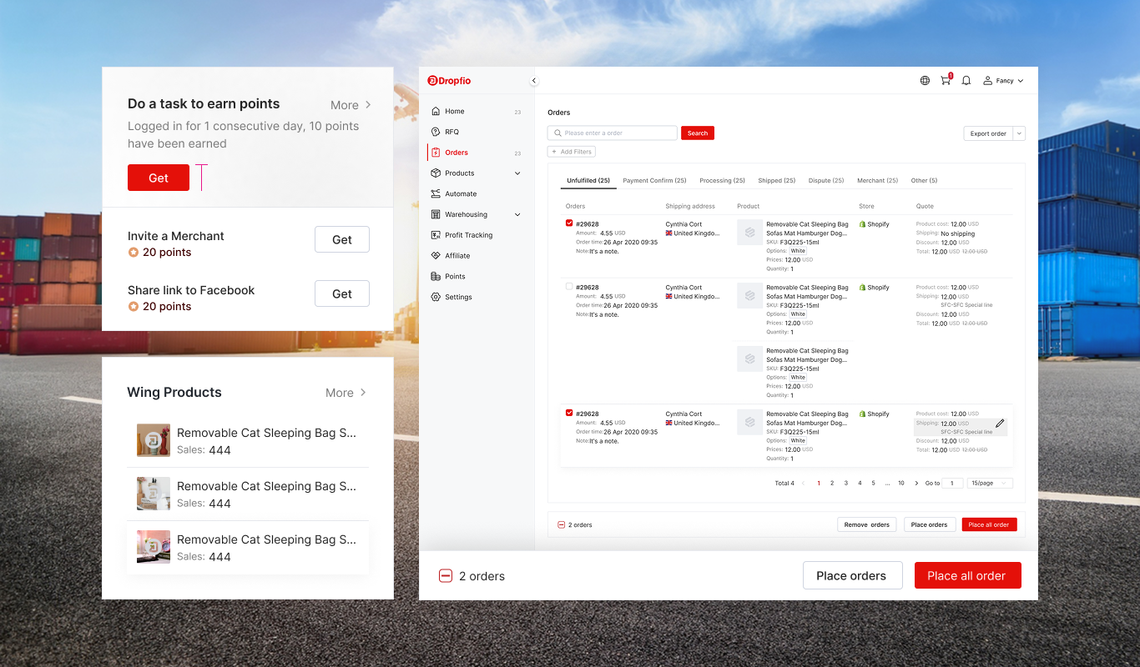This screenshot has width=1140, height=667.
Task: Toggle the select-all checkbox beside 2 orders
Action: click(x=562, y=525)
